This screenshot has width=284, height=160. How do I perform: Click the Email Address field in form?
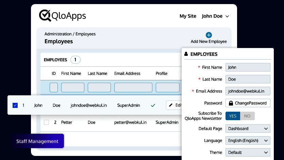click(248, 91)
